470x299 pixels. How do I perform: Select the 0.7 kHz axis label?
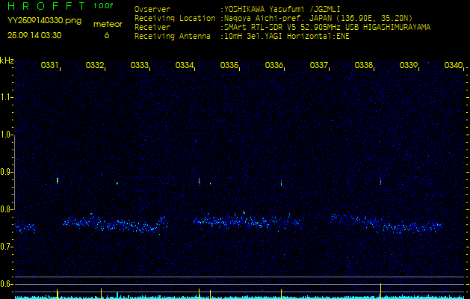pyautogui.click(x=7, y=247)
